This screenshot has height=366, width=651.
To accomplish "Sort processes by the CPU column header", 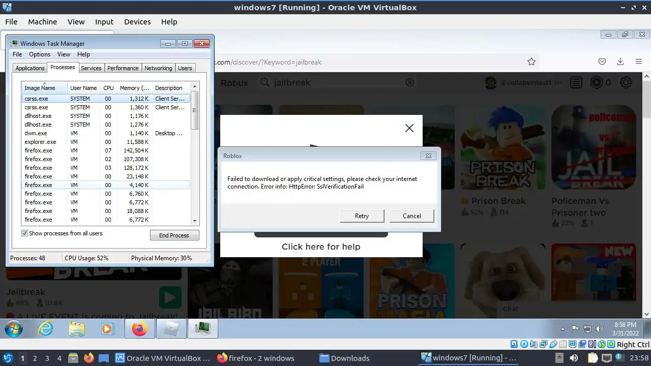I will [x=108, y=88].
